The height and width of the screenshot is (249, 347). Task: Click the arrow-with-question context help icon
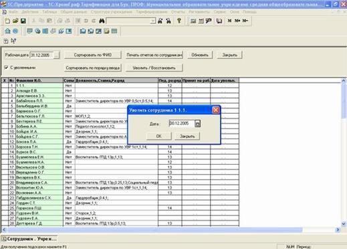click(13, 41)
